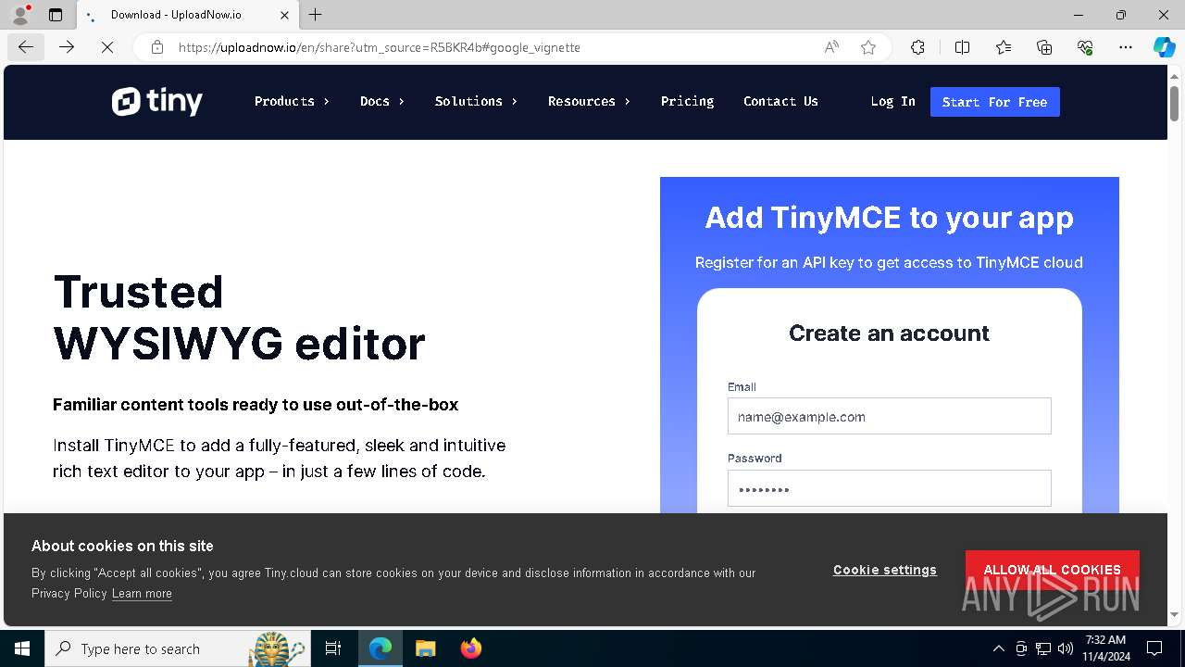
Task: Stop loading the page
Action: pyautogui.click(x=107, y=47)
